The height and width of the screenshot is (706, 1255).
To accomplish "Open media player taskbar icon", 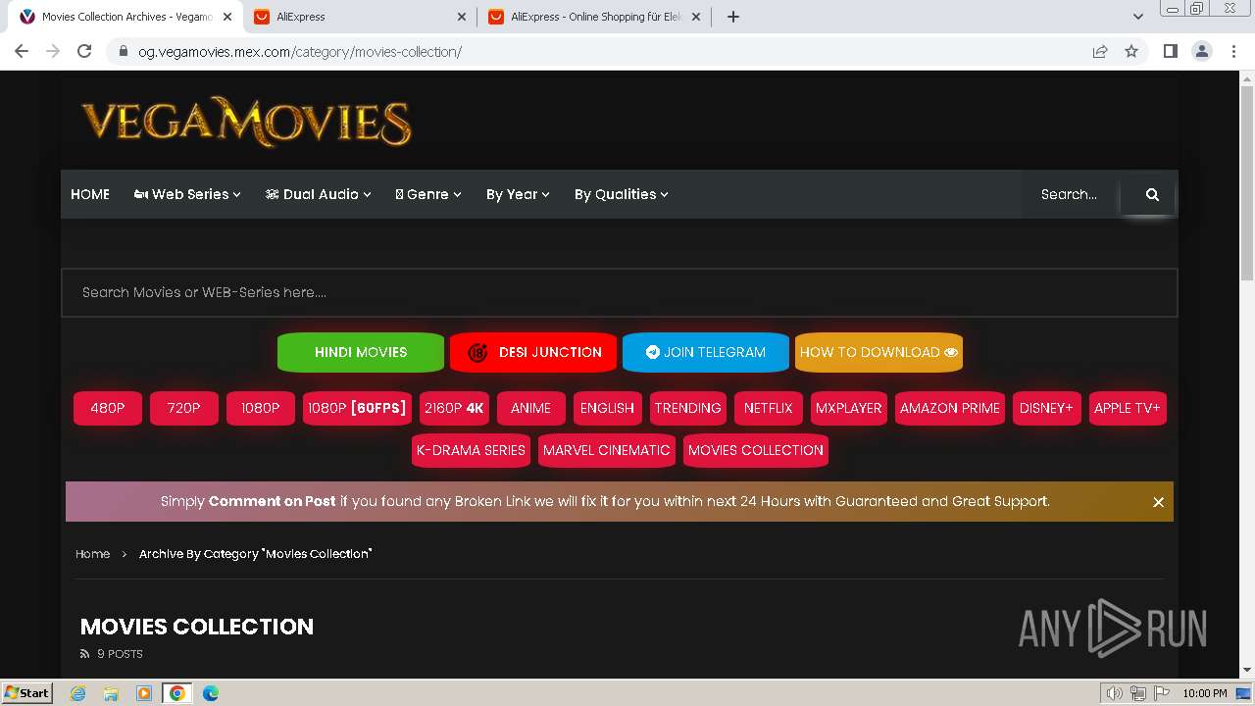I will pos(144,693).
